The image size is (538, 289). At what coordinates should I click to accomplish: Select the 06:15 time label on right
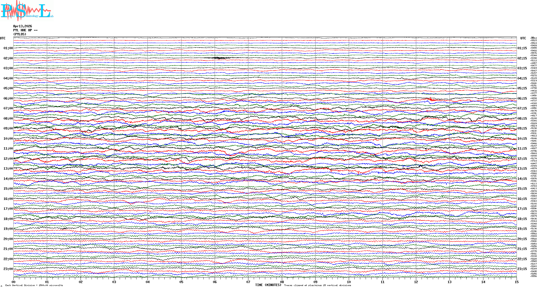tap(522, 98)
